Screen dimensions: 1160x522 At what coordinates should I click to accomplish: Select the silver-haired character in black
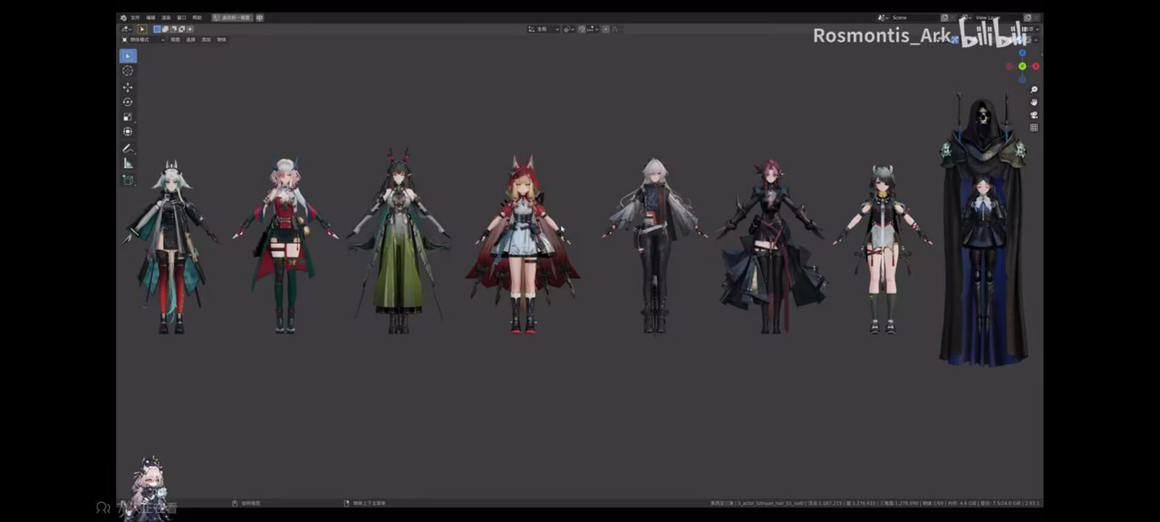pyautogui.click(x=655, y=245)
